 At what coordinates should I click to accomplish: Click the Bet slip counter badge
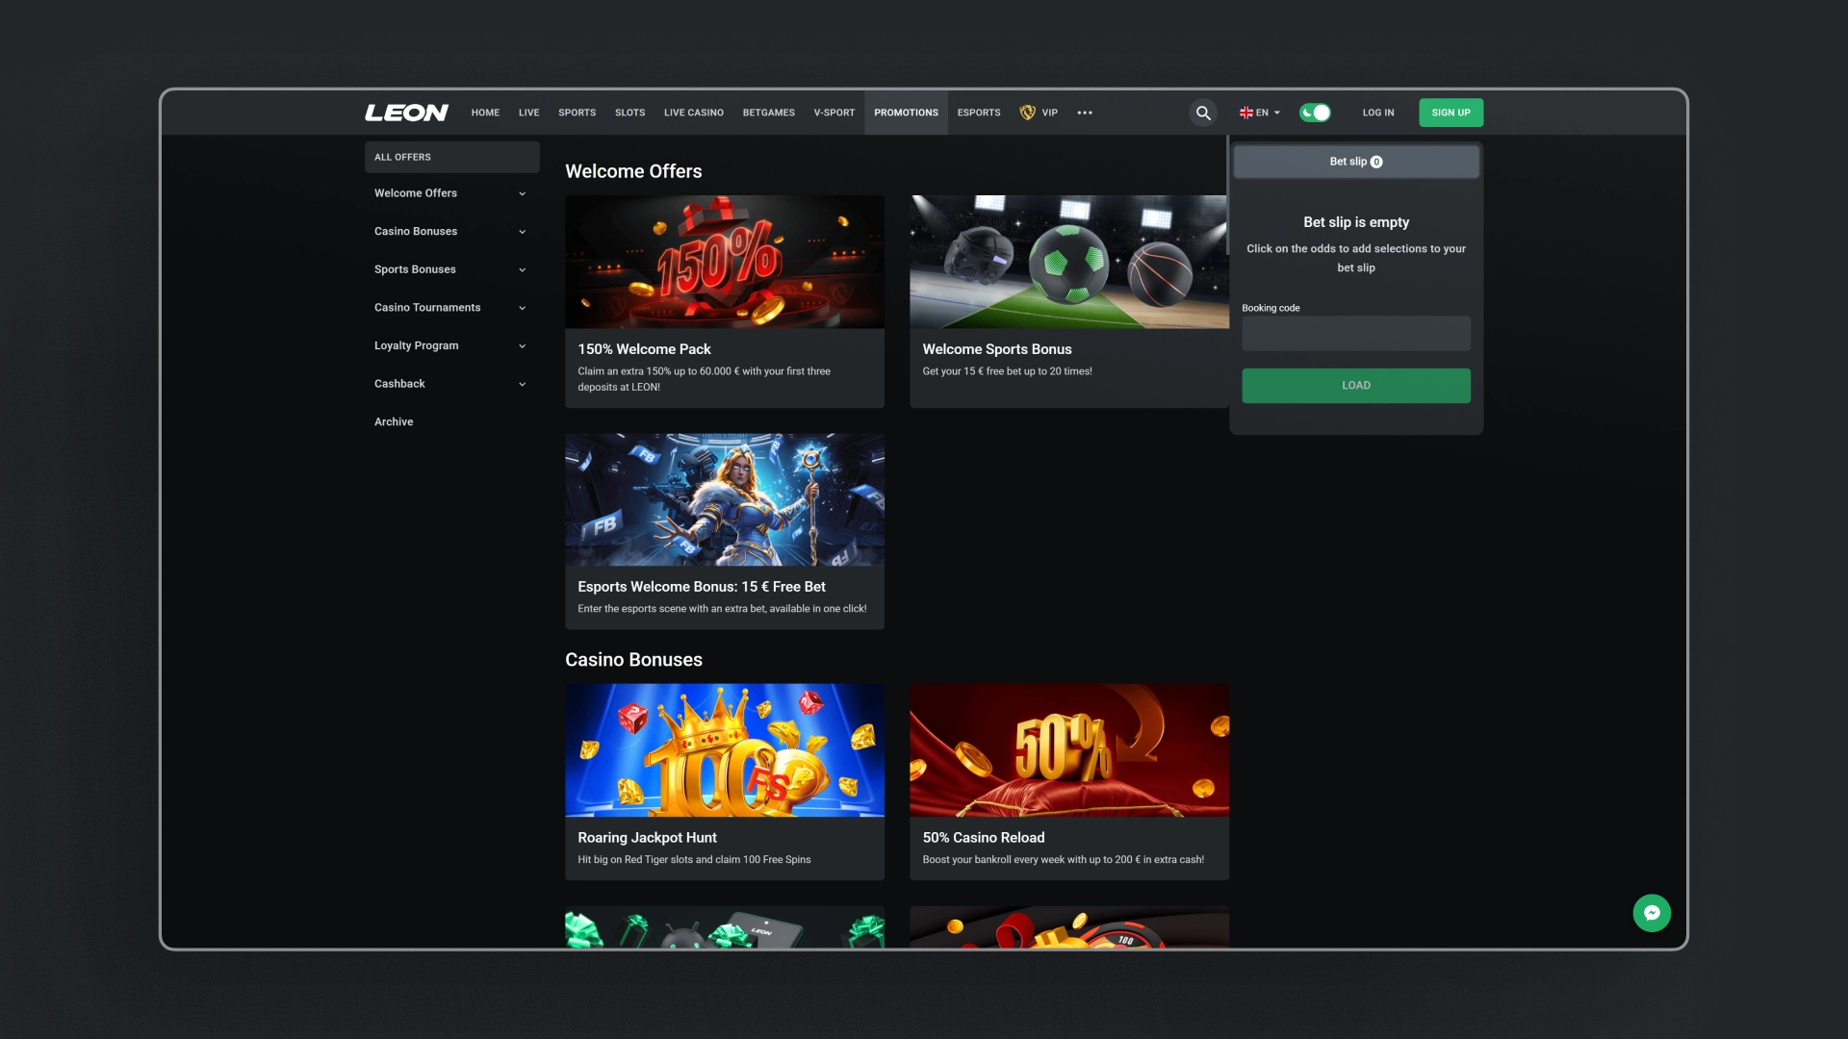1376,162
